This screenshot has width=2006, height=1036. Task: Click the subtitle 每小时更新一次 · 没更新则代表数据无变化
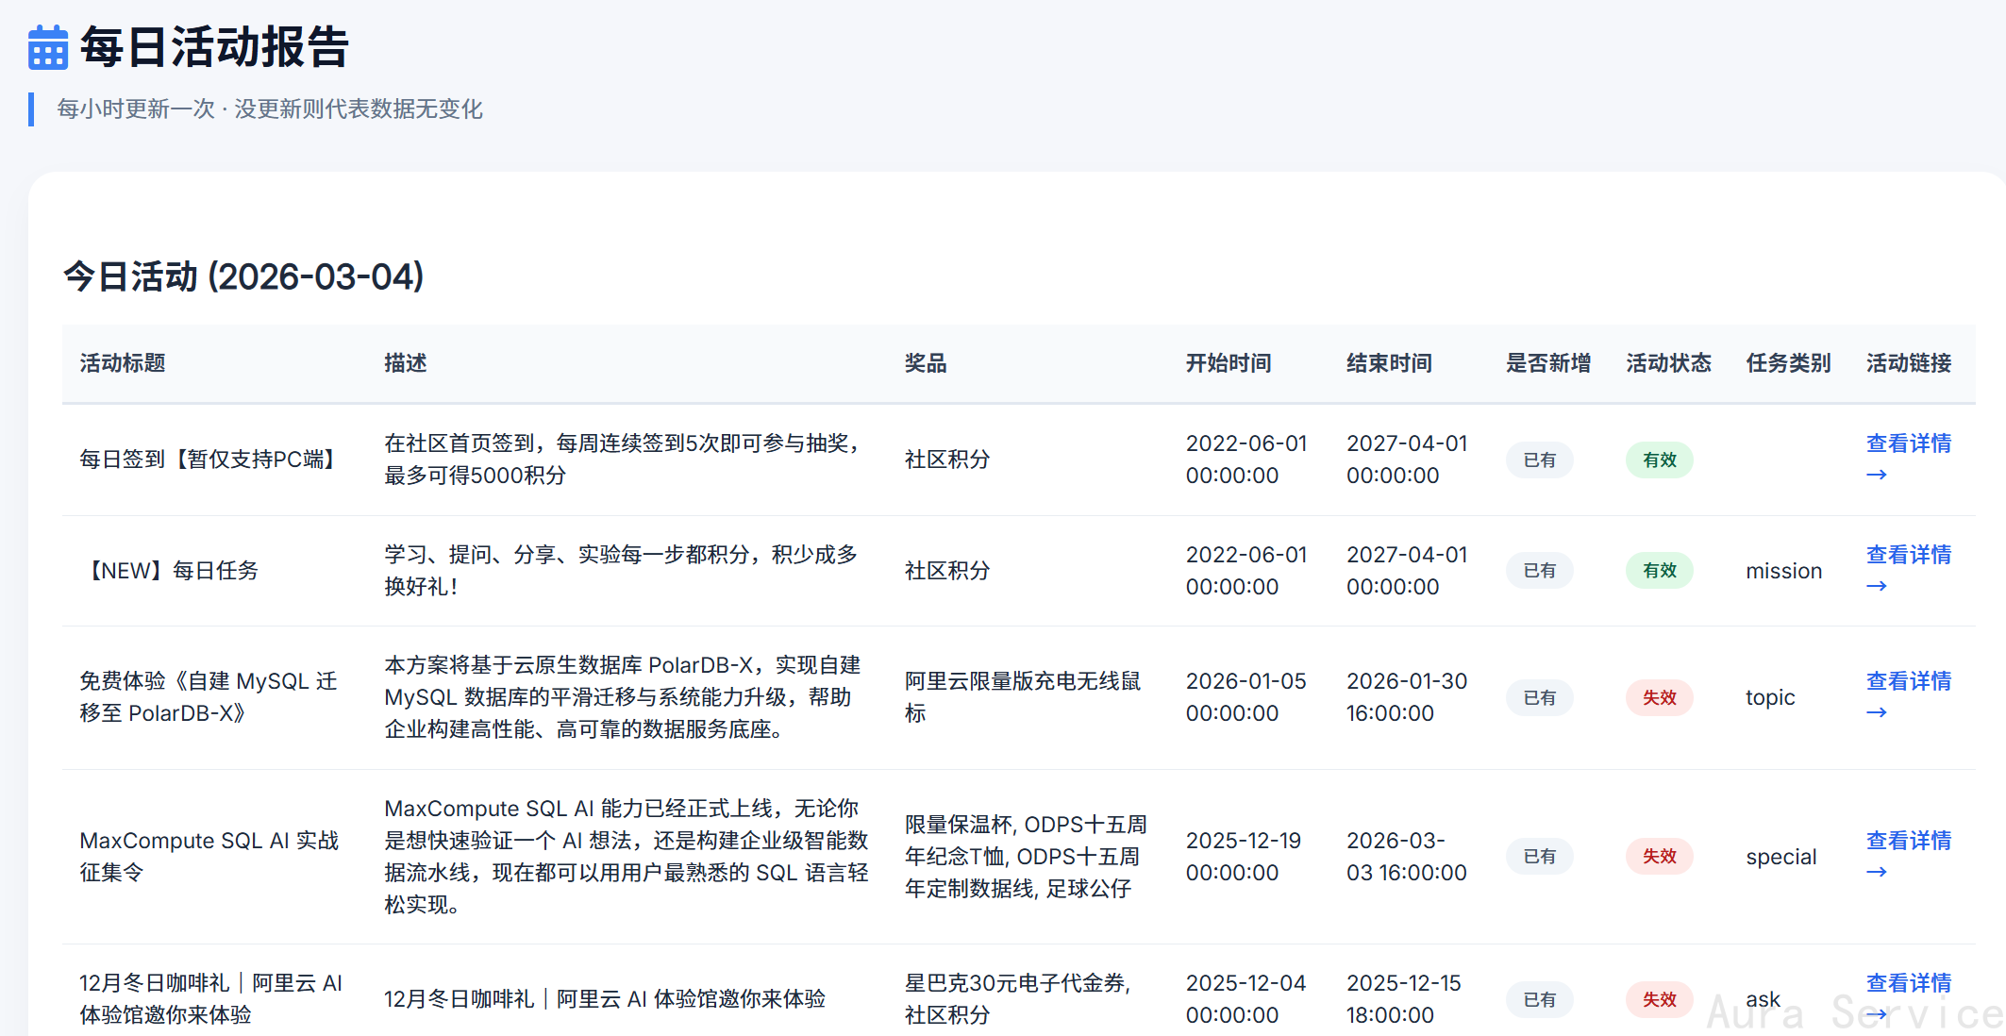[x=270, y=109]
